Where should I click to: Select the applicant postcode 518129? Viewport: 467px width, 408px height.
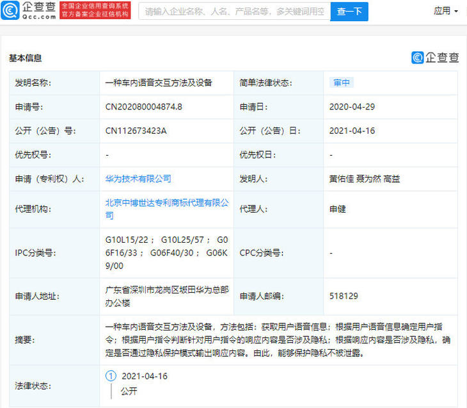click(x=344, y=296)
